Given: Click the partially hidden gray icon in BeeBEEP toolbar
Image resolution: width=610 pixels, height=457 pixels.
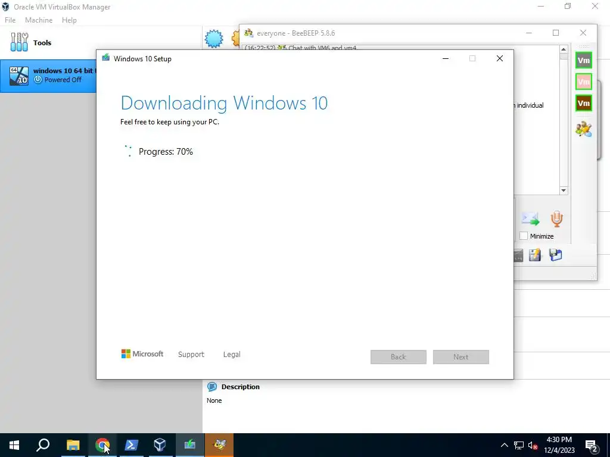Looking at the screenshot, I should (x=518, y=255).
